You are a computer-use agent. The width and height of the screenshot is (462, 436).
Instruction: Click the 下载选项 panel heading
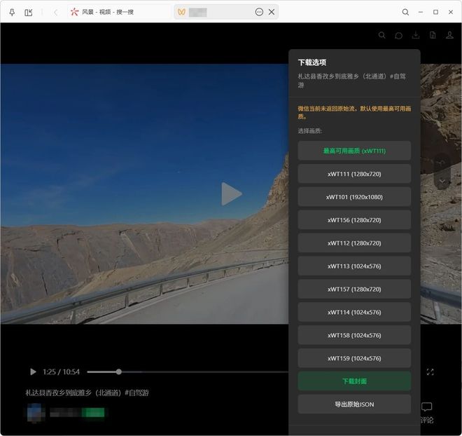312,62
